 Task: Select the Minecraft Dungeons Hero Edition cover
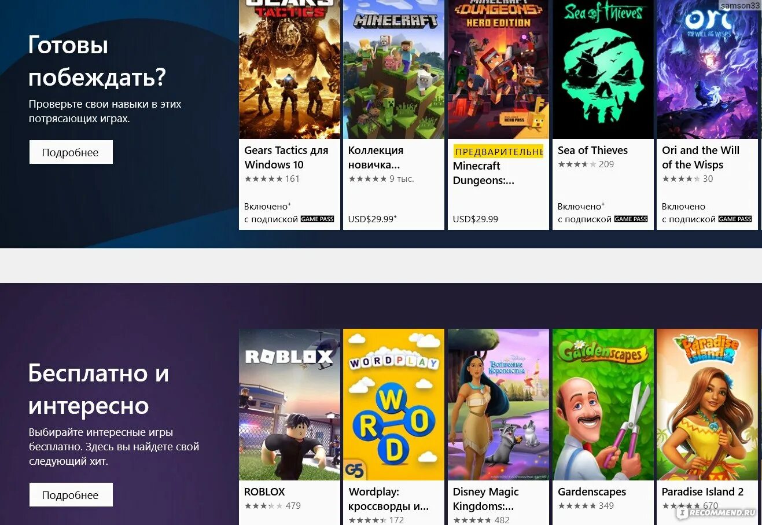(498, 69)
